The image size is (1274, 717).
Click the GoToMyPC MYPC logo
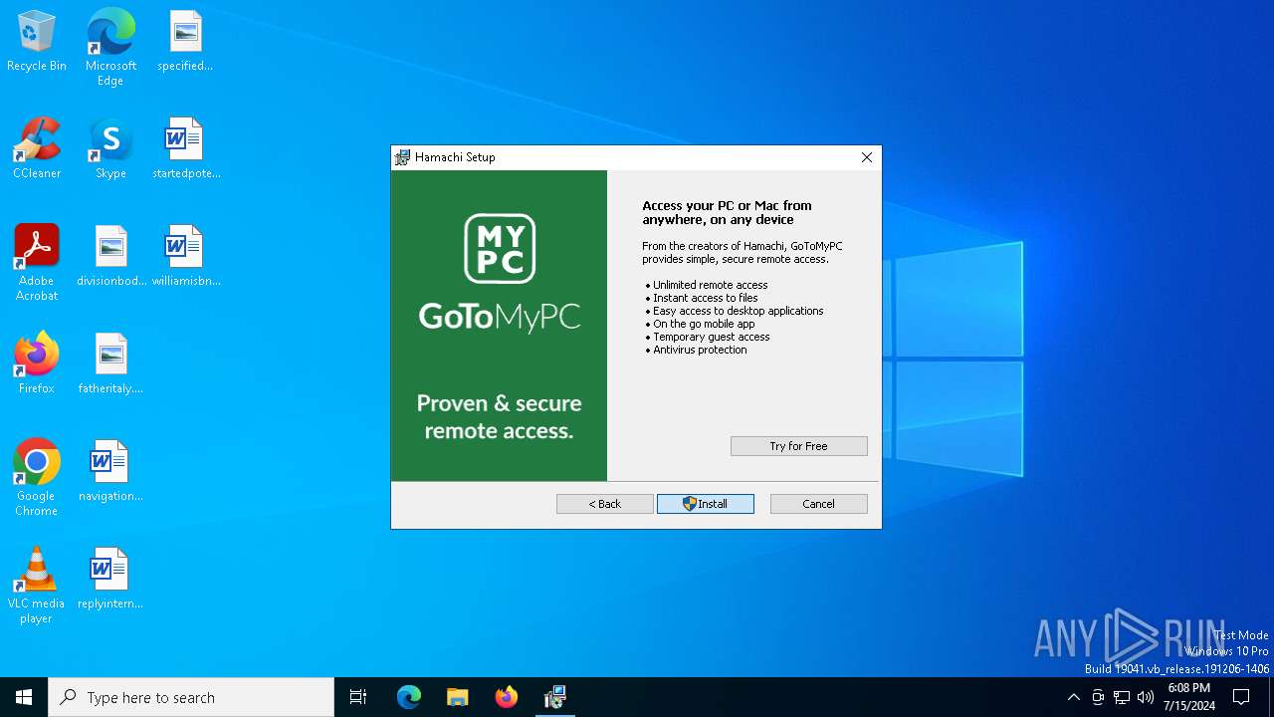click(500, 249)
